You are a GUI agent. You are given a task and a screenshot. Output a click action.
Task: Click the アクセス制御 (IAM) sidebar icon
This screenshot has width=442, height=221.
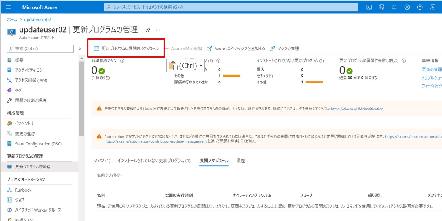tap(9, 80)
